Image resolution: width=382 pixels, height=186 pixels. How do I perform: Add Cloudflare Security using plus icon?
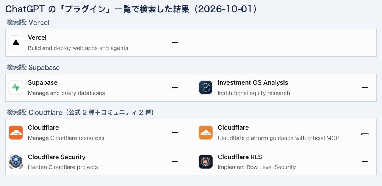[175, 162]
